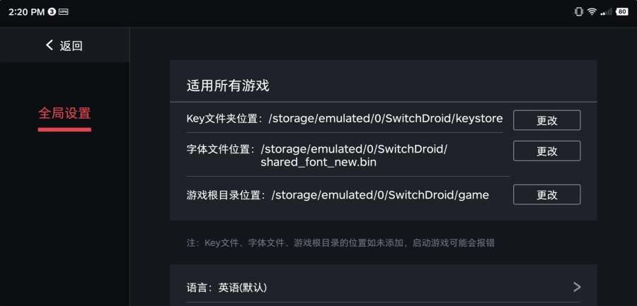Tap the cellular signal strength icon
The image size is (637, 306).
606,12
